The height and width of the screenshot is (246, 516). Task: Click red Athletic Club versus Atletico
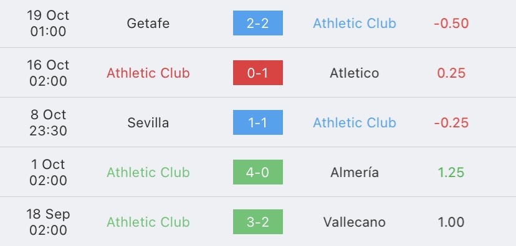[148, 73]
